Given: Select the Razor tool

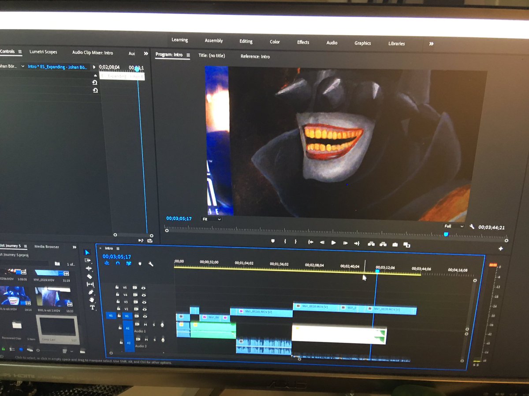Looking at the screenshot, I should pyautogui.click(x=90, y=276).
